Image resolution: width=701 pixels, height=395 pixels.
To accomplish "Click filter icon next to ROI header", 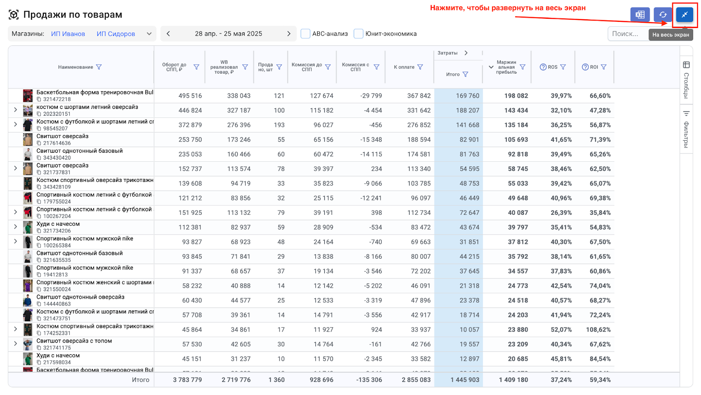I will click(604, 67).
